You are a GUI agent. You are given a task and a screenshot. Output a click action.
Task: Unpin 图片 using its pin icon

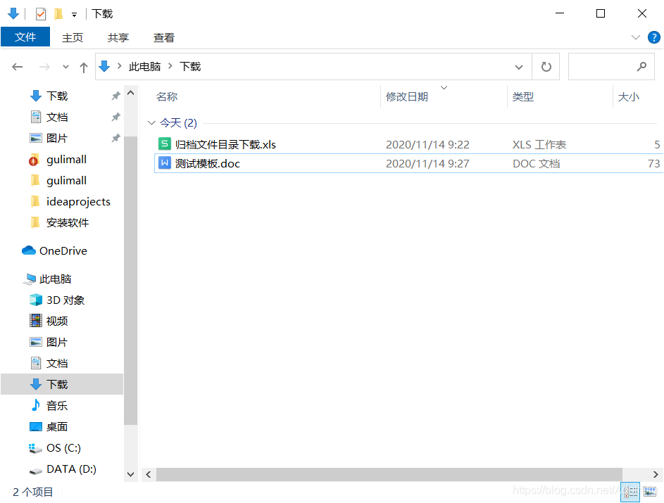pyautogui.click(x=115, y=139)
